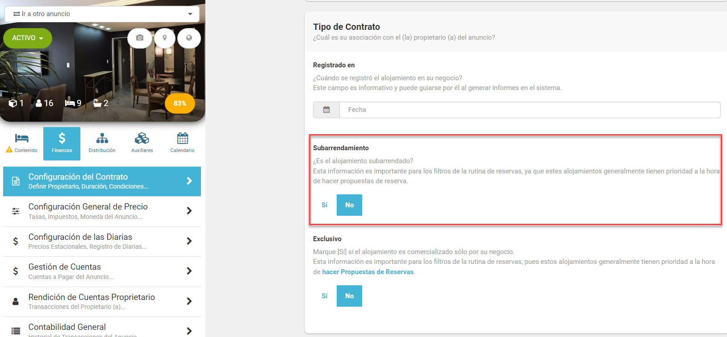Viewport: 727px width, 337px height.
Task: Click dollar icon of Configuración de las Diarias
Action: pyautogui.click(x=16, y=241)
